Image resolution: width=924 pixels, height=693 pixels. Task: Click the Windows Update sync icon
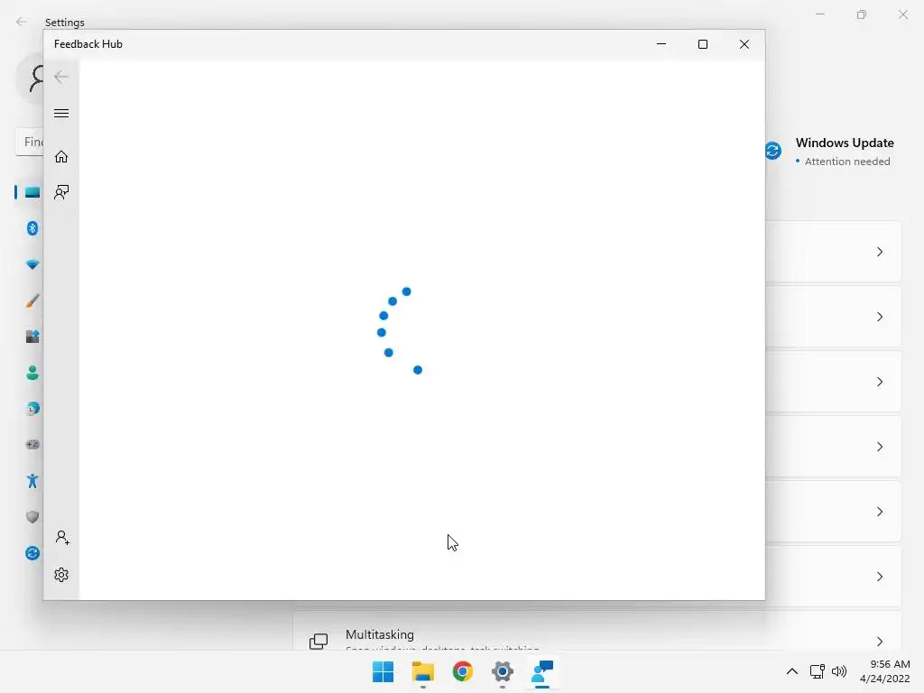(773, 151)
